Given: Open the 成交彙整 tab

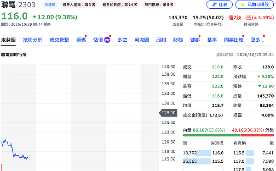Looking at the screenshot, I should tap(59, 40).
